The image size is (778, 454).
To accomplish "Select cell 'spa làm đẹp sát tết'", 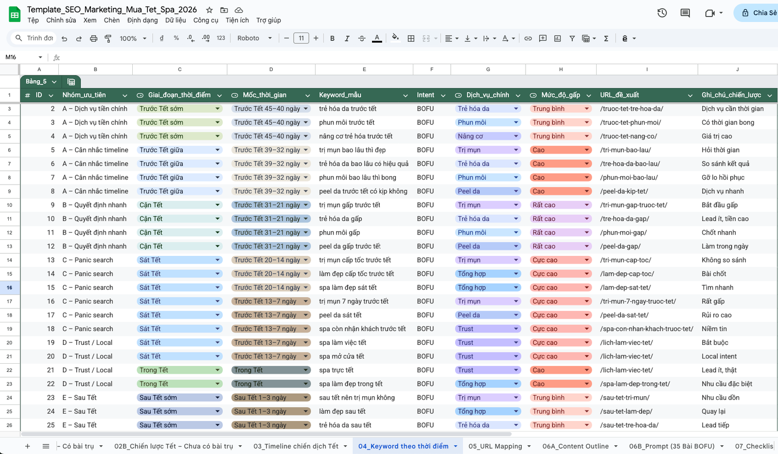I will 364,287.
